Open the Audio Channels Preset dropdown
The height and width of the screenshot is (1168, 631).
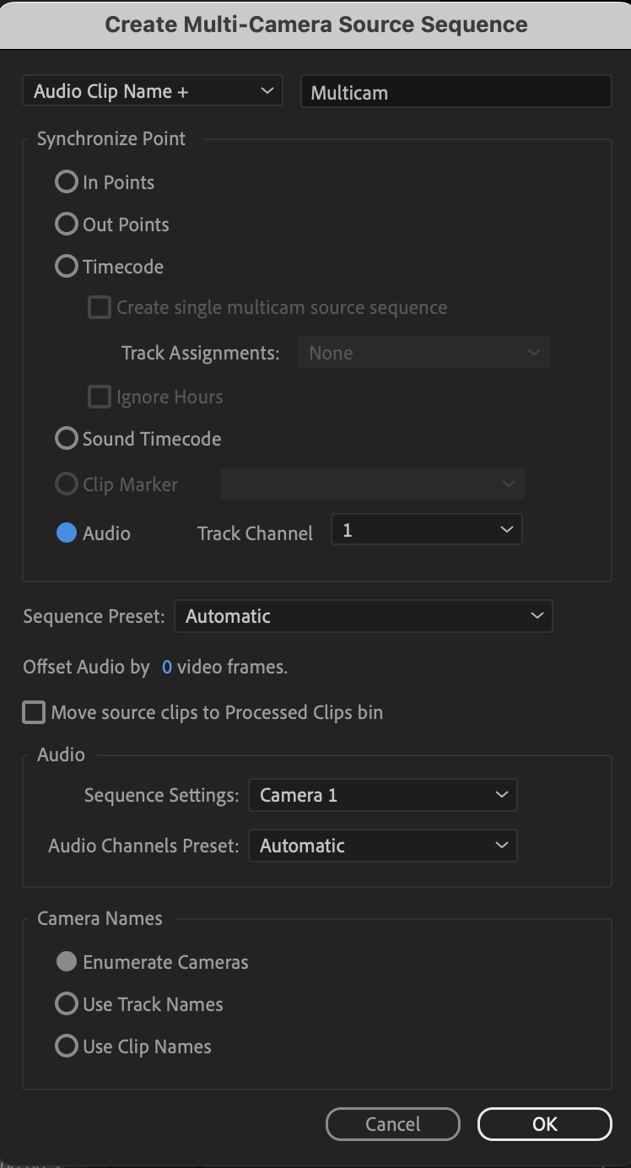click(x=383, y=846)
